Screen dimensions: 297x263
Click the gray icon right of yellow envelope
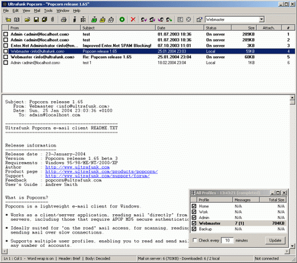(x=17, y=19)
